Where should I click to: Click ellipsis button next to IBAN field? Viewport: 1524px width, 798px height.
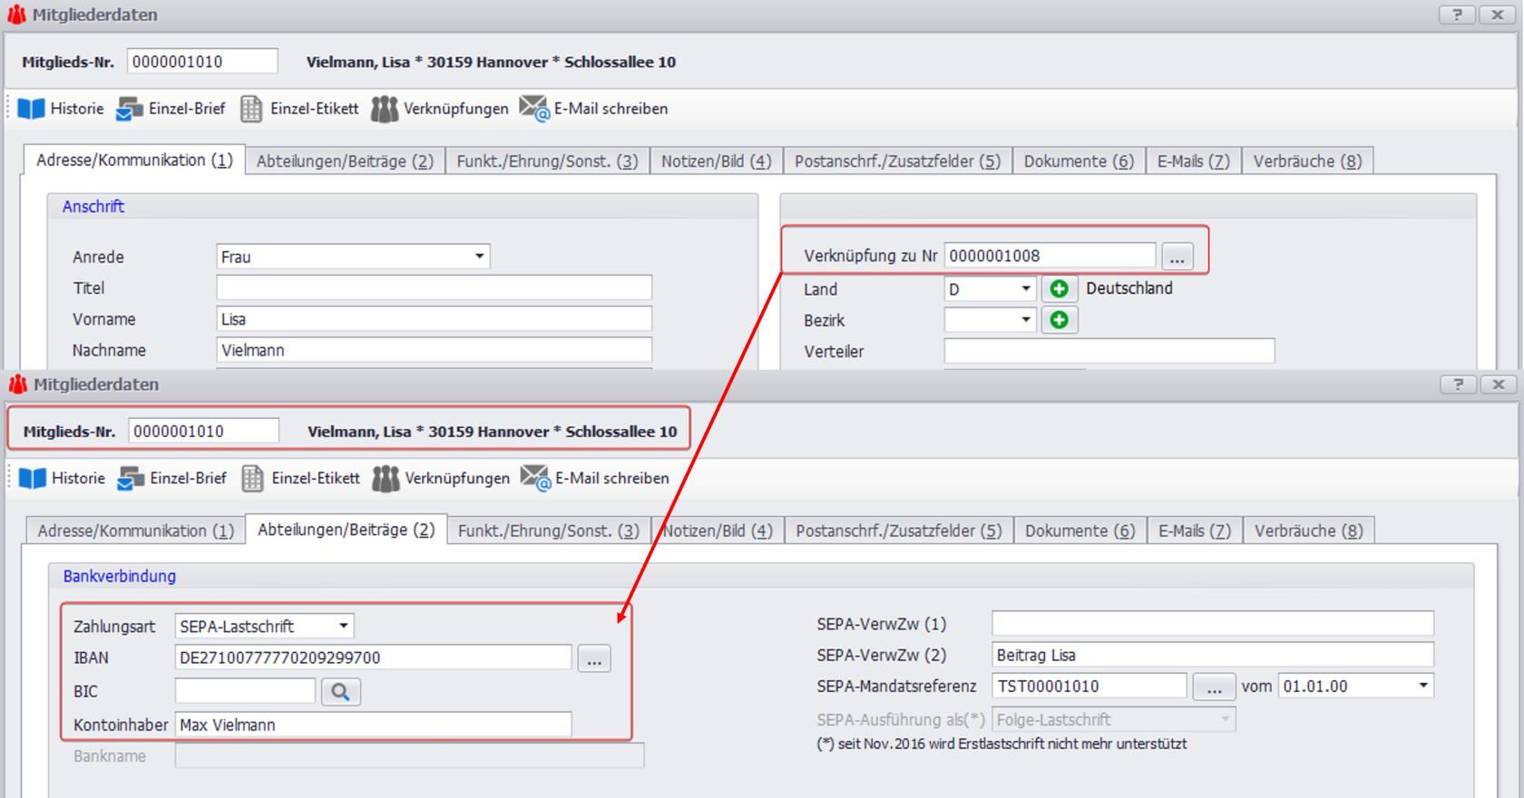(594, 658)
